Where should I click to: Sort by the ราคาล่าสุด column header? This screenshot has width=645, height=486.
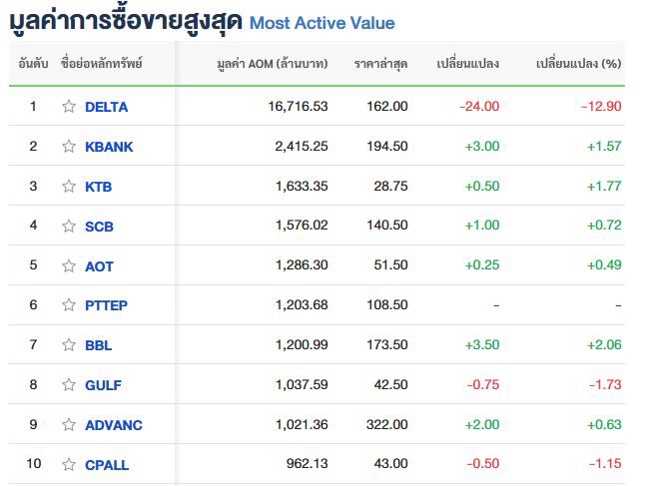(x=380, y=64)
